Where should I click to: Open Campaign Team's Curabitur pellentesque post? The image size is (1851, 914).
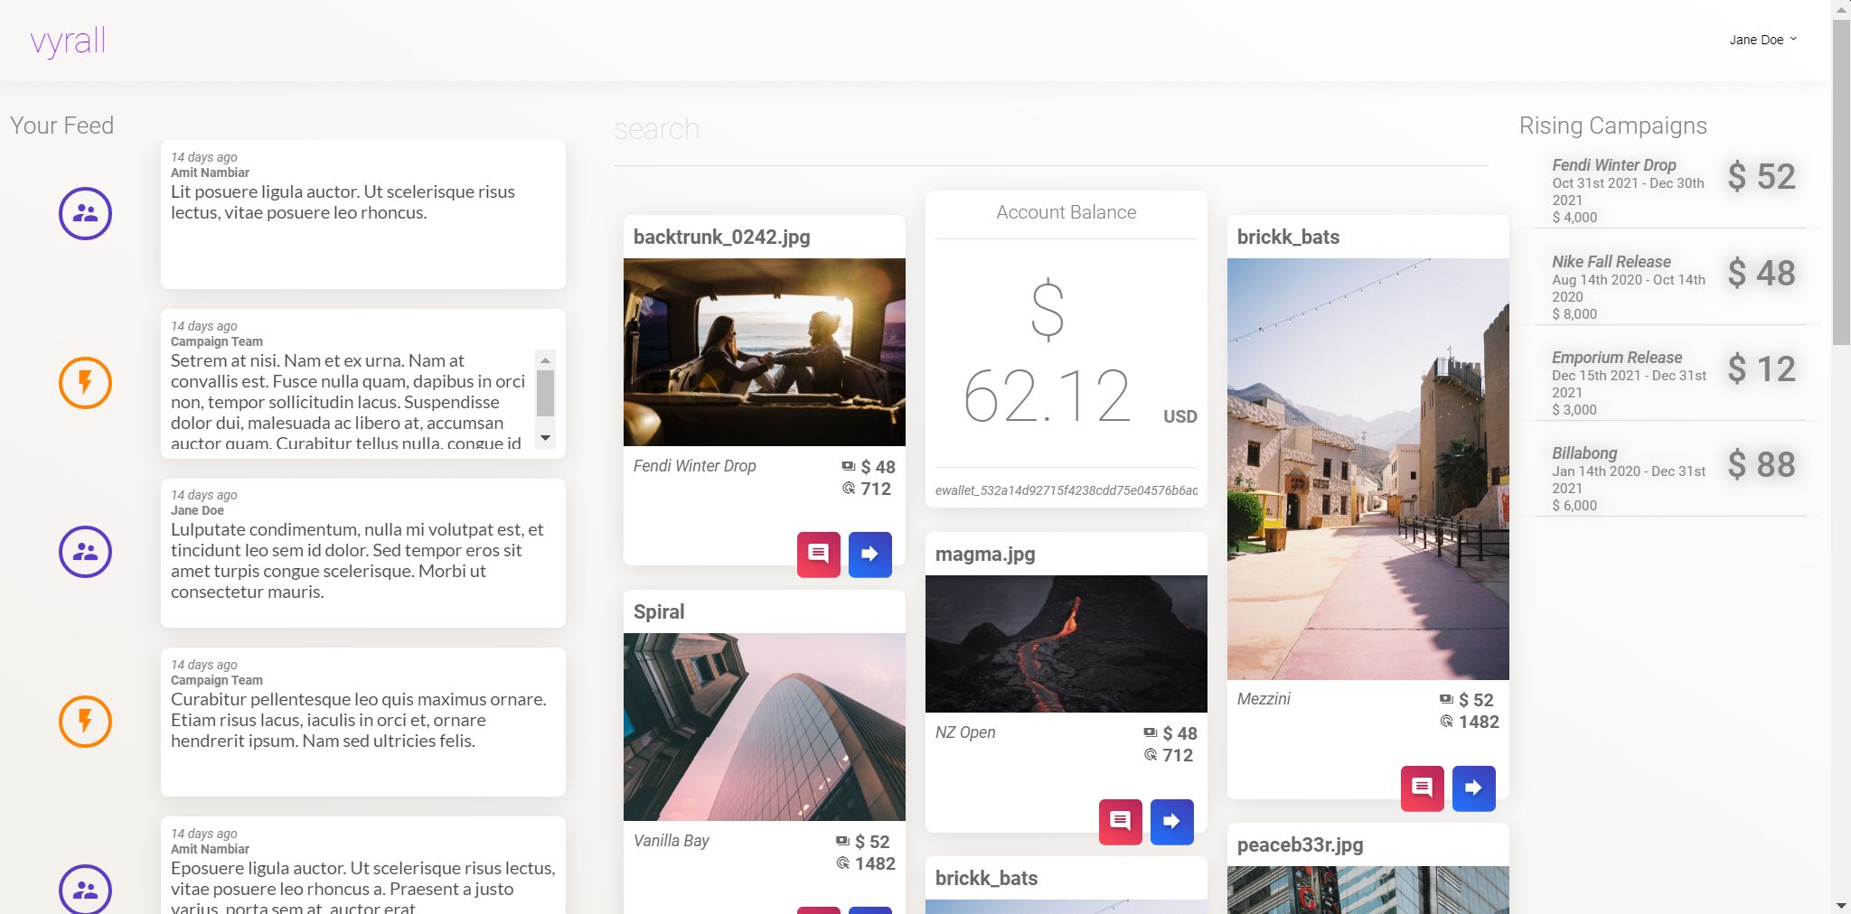[363, 722]
